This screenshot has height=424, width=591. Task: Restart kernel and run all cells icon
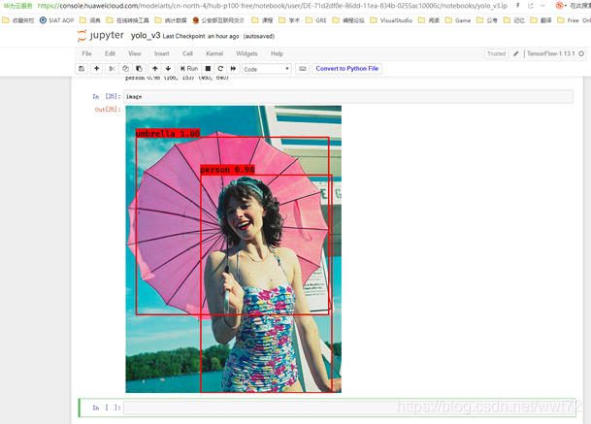coord(233,69)
